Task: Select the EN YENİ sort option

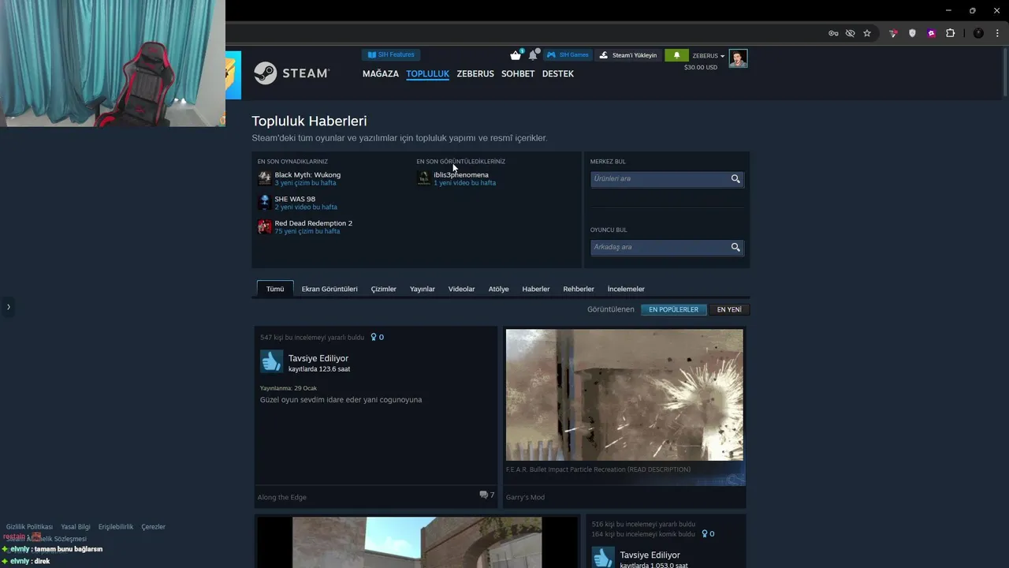Action: pos(729,310)
